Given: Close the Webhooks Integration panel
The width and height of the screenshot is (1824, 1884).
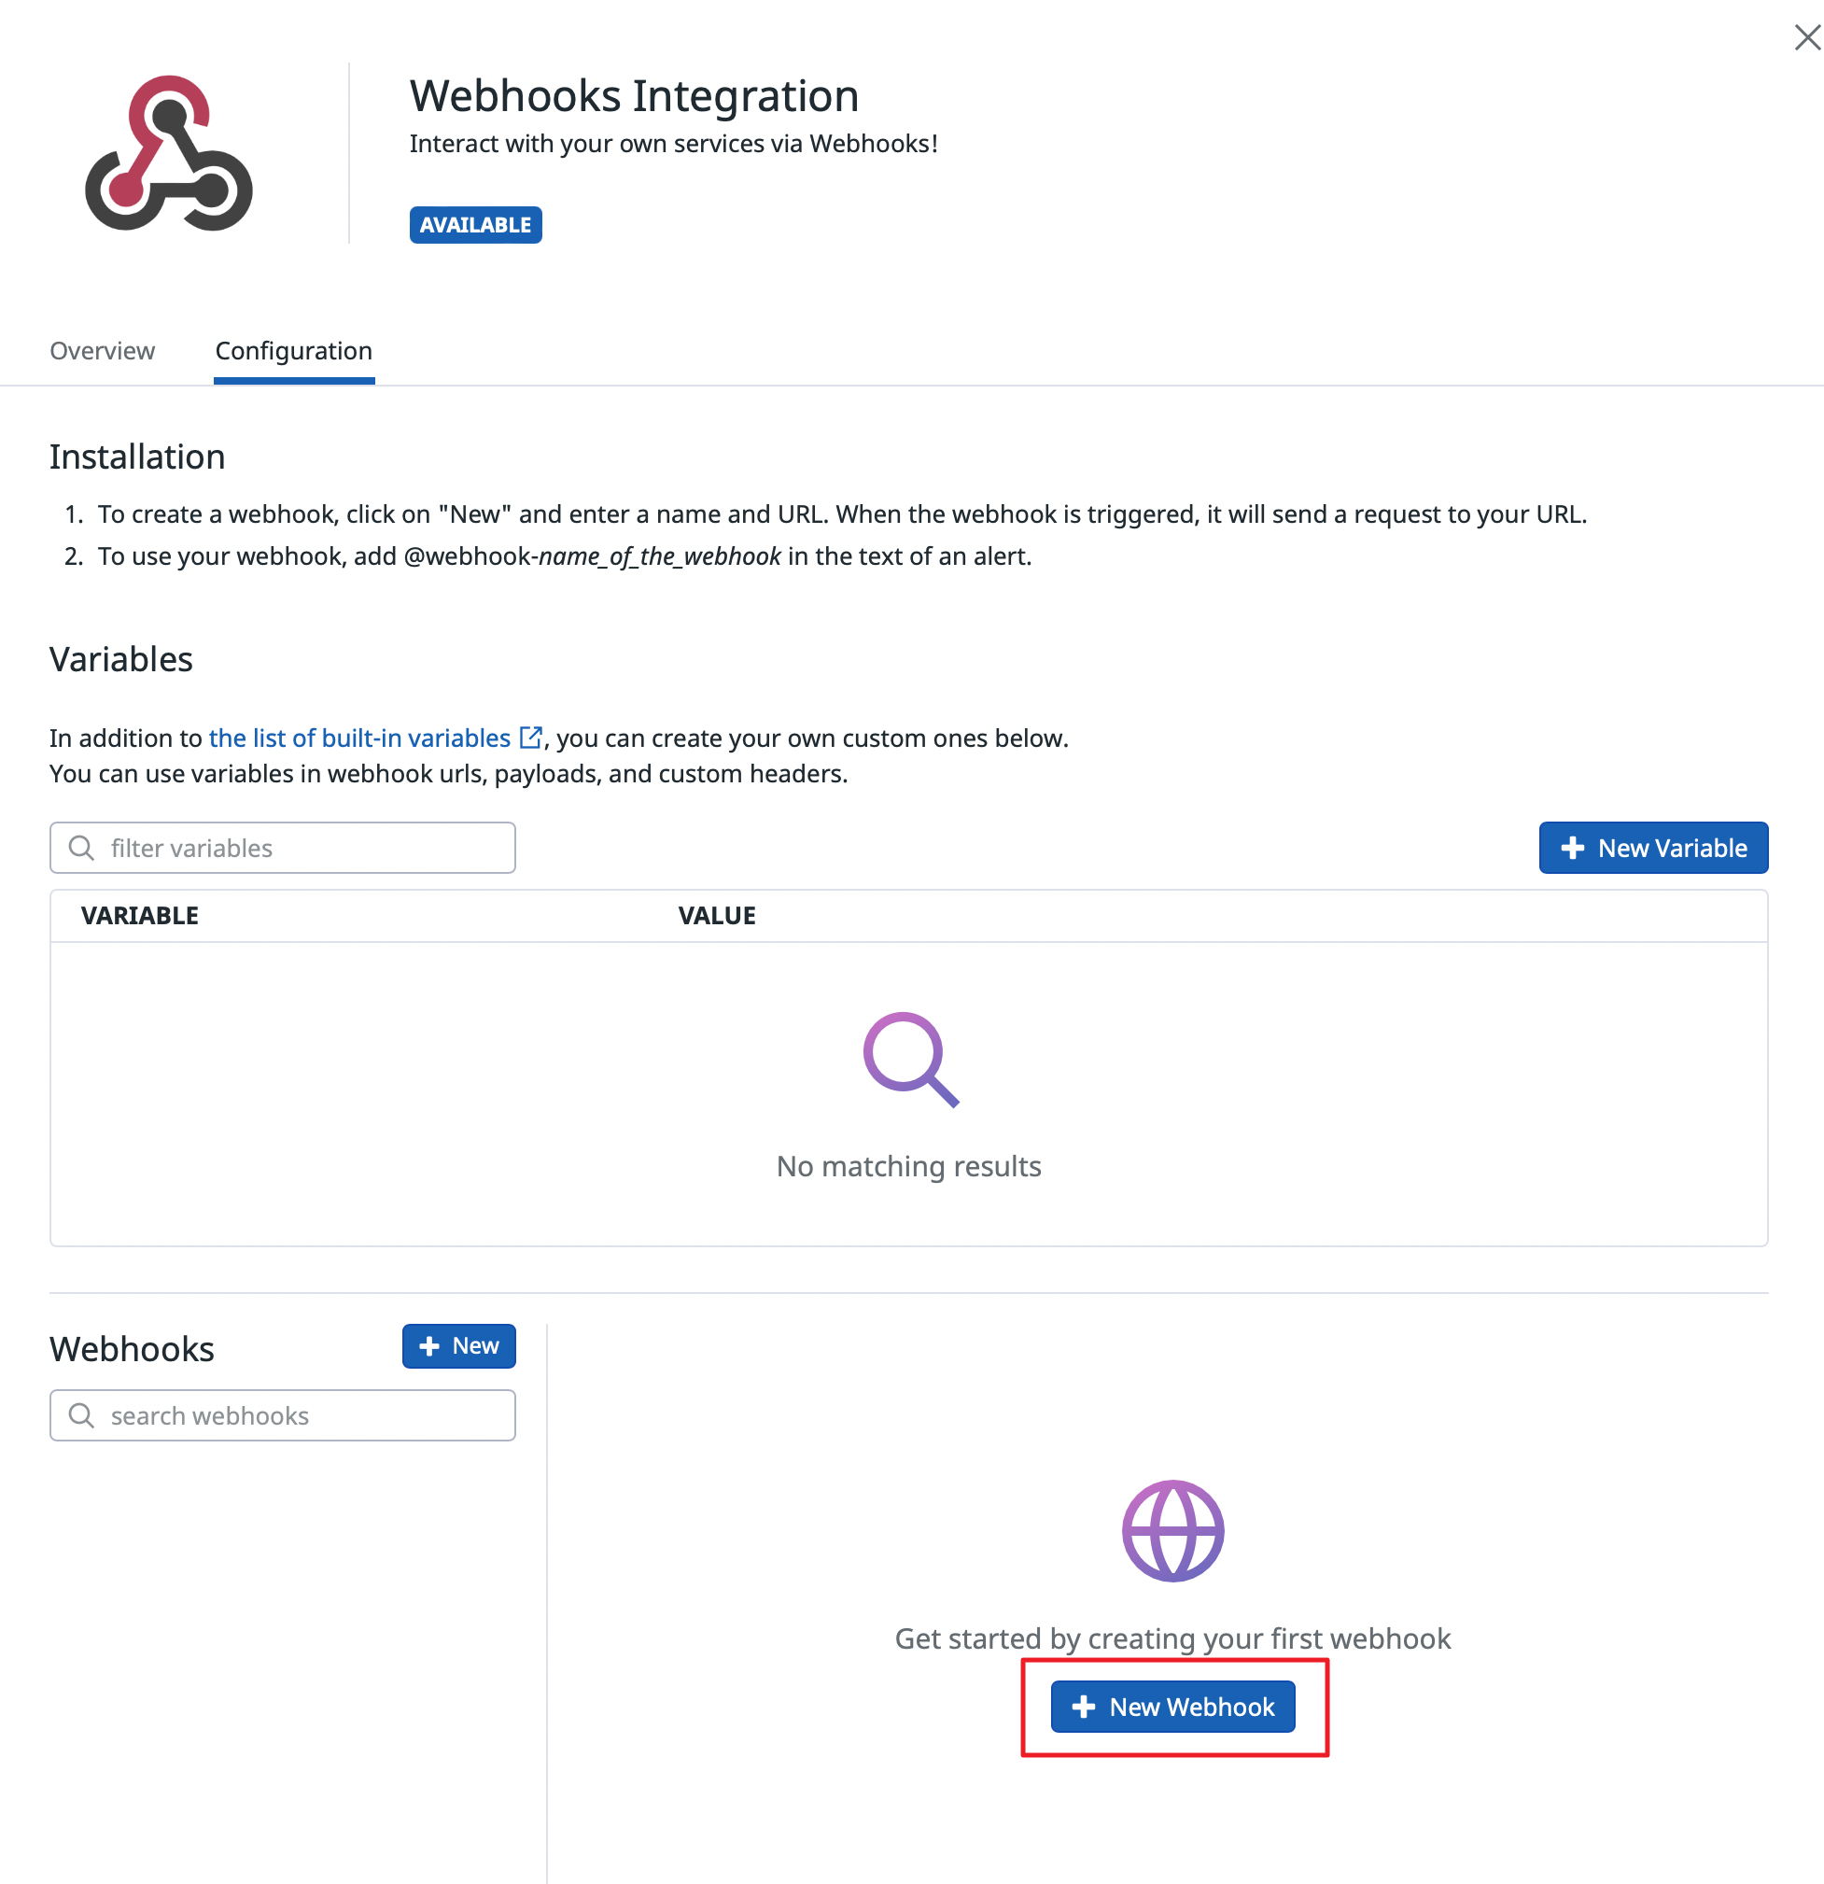Looking at the screenshot, I should pos(1806,37).
